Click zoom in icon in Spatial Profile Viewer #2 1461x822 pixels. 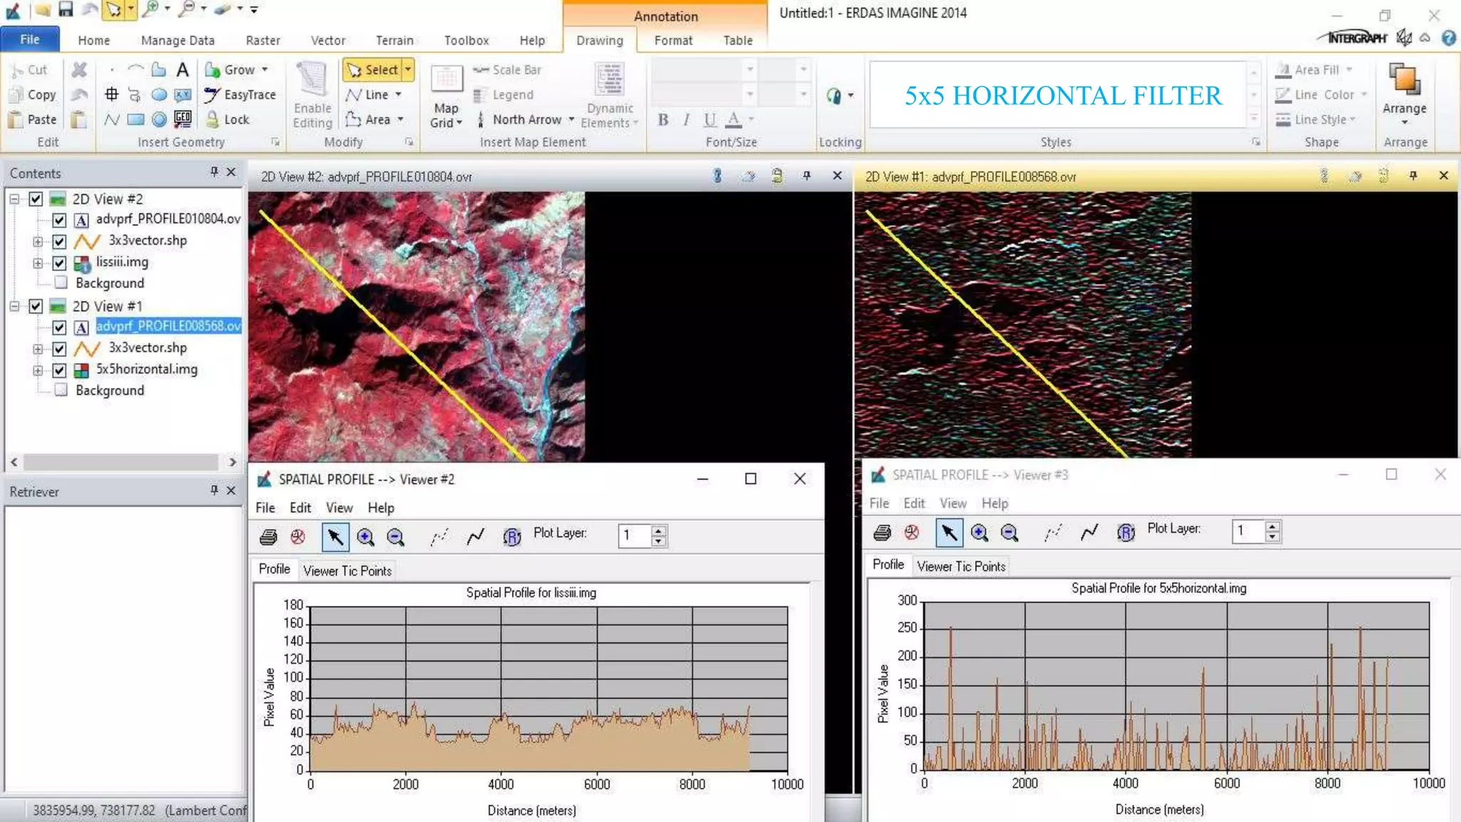pos(365,537)
